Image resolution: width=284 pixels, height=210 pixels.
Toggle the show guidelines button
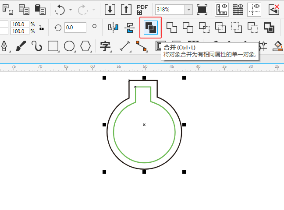254,10
